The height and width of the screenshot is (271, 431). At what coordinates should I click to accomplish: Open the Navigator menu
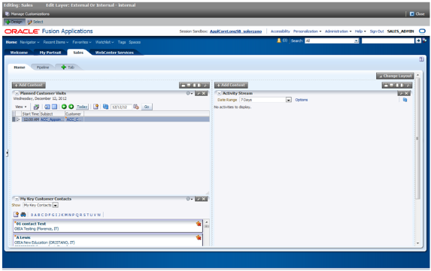[29, 42]
